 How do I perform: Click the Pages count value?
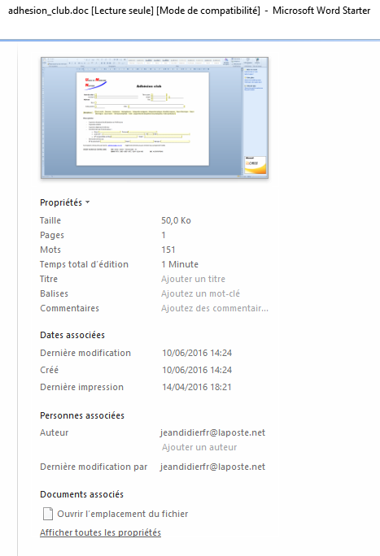point(164,235)
